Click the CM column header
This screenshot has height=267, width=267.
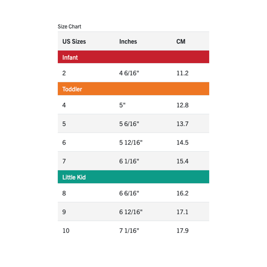point(181,42)
